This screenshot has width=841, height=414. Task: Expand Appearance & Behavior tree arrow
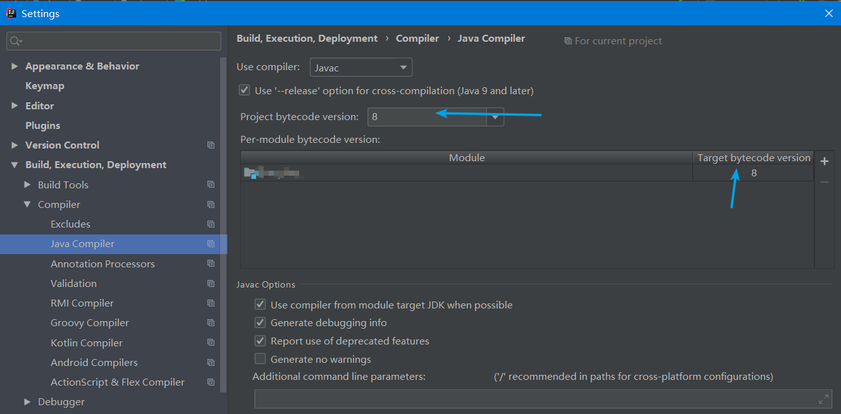15,66
